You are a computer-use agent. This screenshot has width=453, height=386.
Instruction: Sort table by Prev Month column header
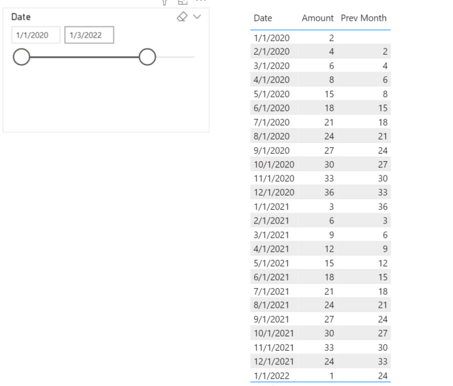pos(364,18)
